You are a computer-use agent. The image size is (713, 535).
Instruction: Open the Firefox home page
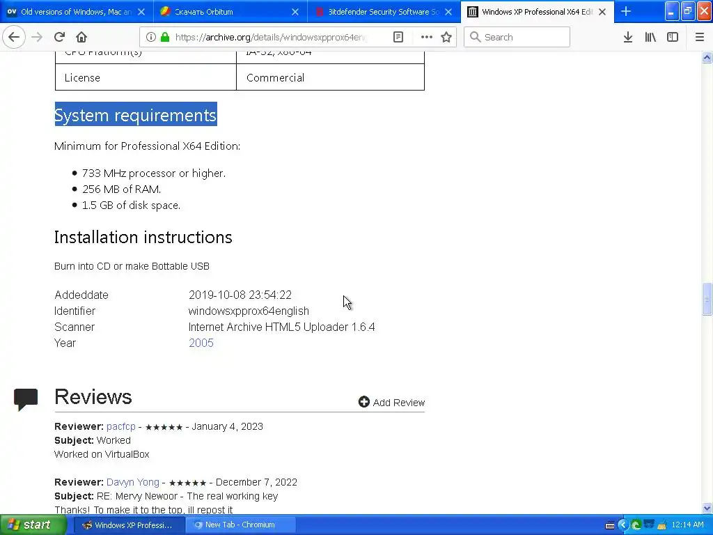(81, 37)
